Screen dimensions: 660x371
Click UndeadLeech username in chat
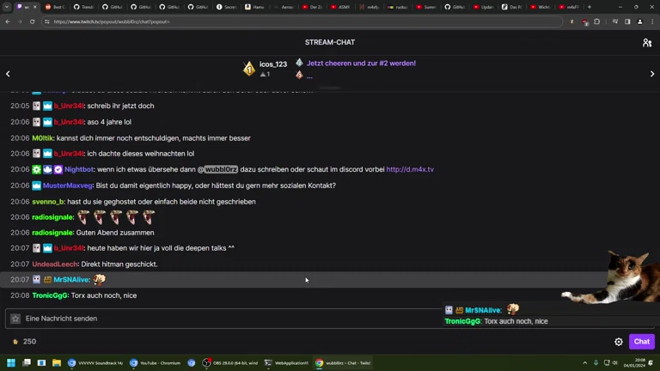55,265
